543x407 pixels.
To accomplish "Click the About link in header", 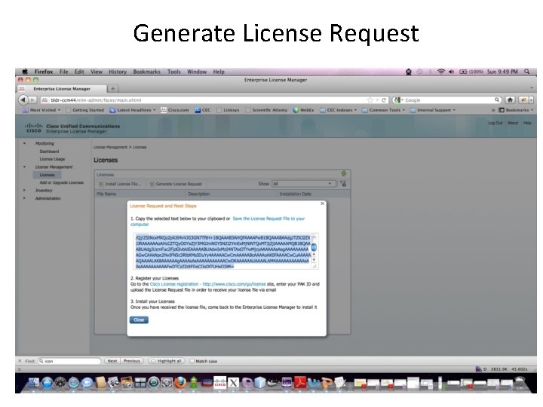I will coord(513,123).
